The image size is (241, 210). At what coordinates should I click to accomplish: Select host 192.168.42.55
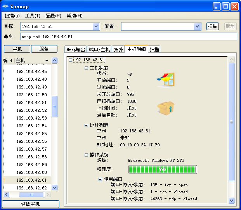click(32, 134)
